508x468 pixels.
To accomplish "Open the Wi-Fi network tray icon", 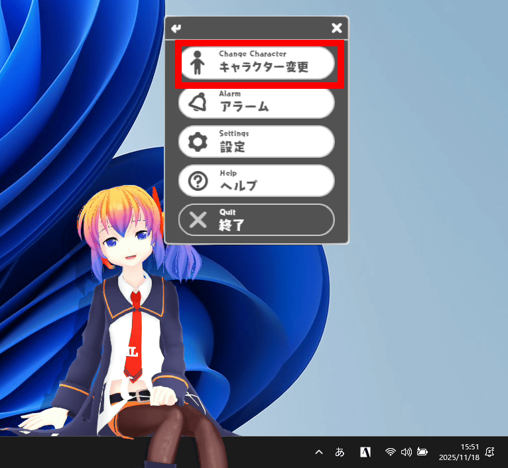I will click(391, 452).
